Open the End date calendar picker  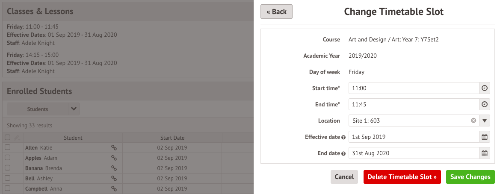click(x=485, y=153)
